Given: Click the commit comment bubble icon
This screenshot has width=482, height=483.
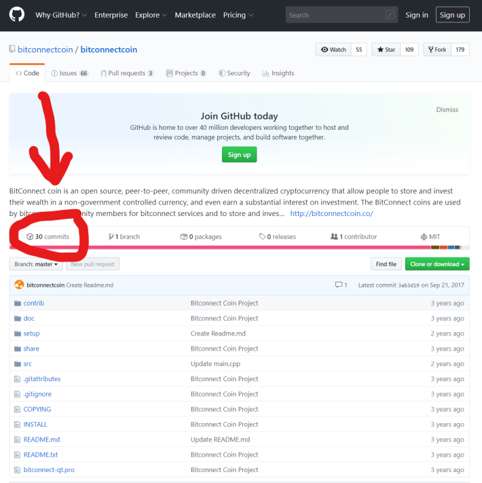Looking at the screenshot, I should (x=339, y=285).
